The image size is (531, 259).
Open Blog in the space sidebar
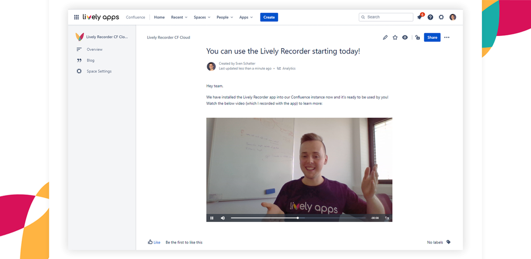(x=90, y=60)
